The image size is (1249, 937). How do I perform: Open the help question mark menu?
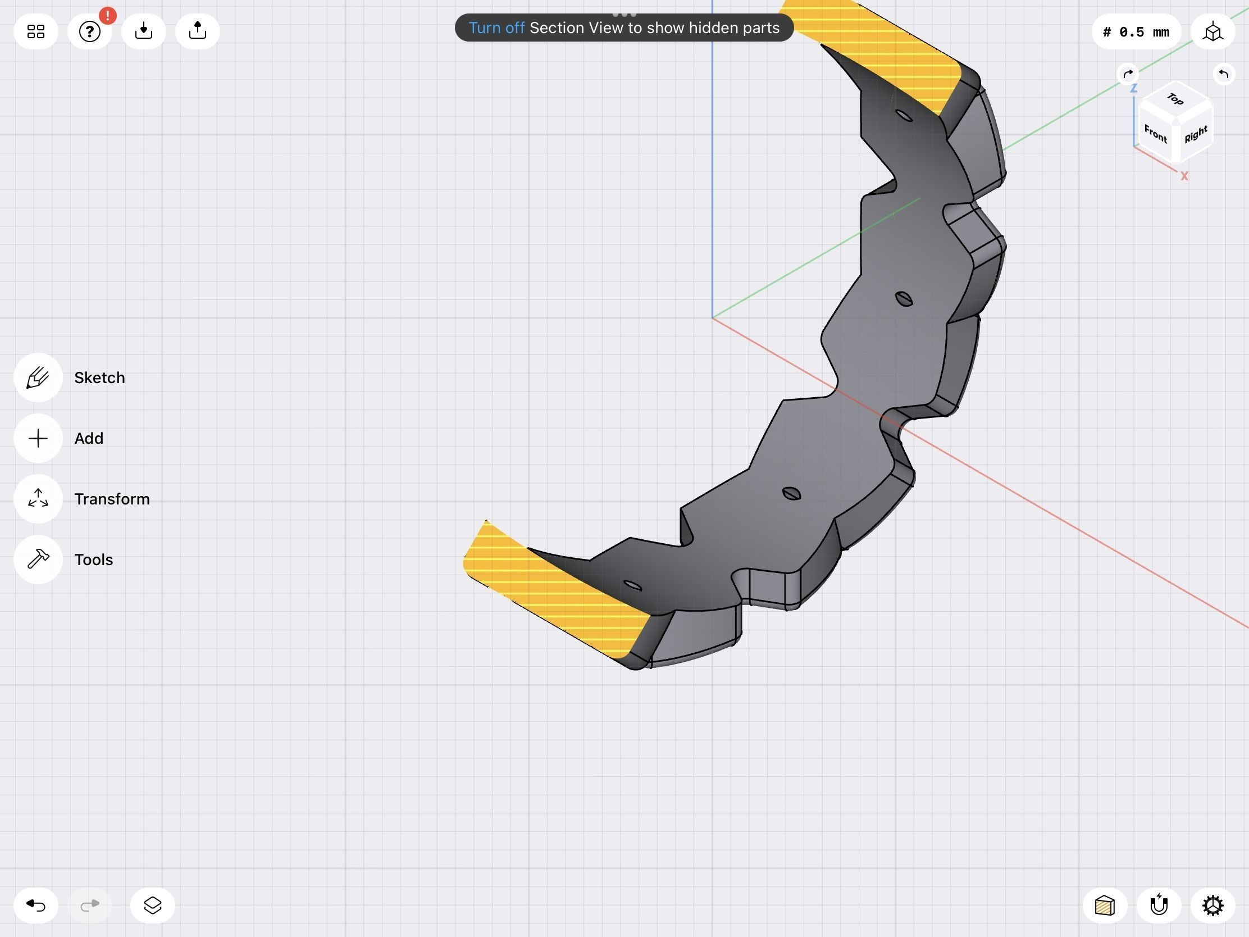pos(89,31)
